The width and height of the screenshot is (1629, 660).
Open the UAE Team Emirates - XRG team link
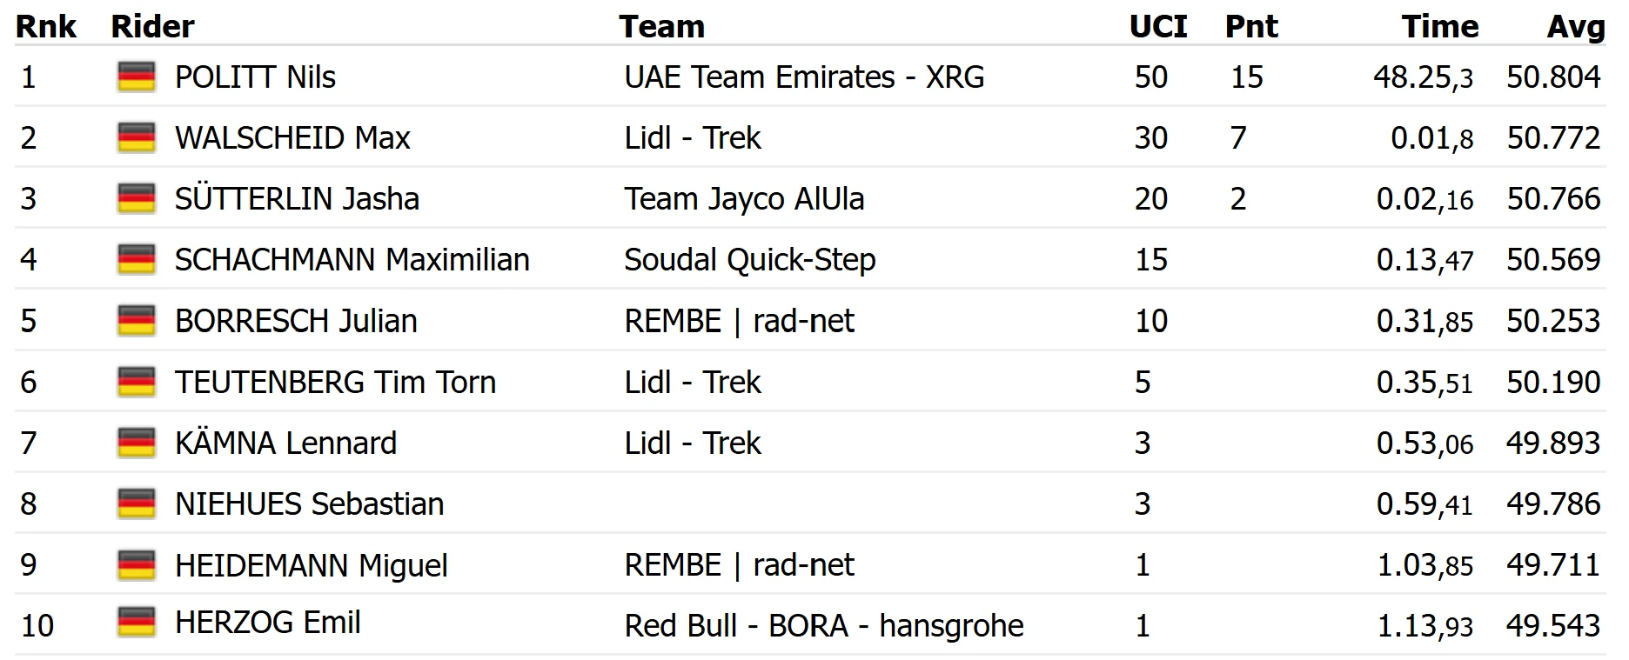pos(804,77)
